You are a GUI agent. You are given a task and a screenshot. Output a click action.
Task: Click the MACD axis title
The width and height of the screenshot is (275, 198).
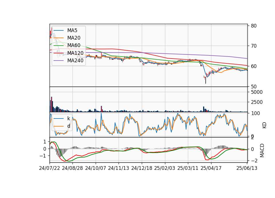point(262,150)
